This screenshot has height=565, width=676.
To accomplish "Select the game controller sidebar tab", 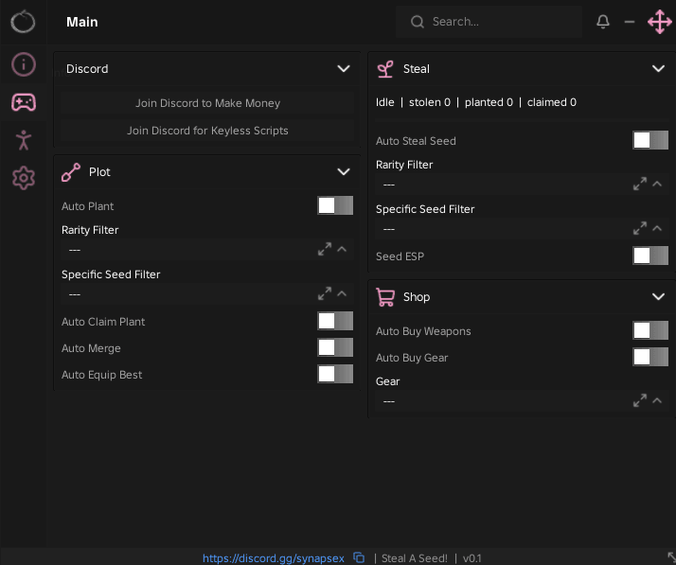I will pyautogui.click(x=24, y=102).
